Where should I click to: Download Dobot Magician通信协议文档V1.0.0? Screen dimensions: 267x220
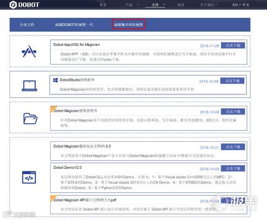tap(233, 147)
